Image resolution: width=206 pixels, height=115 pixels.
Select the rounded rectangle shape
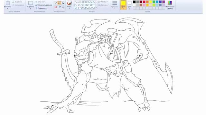tap(88, 2)
